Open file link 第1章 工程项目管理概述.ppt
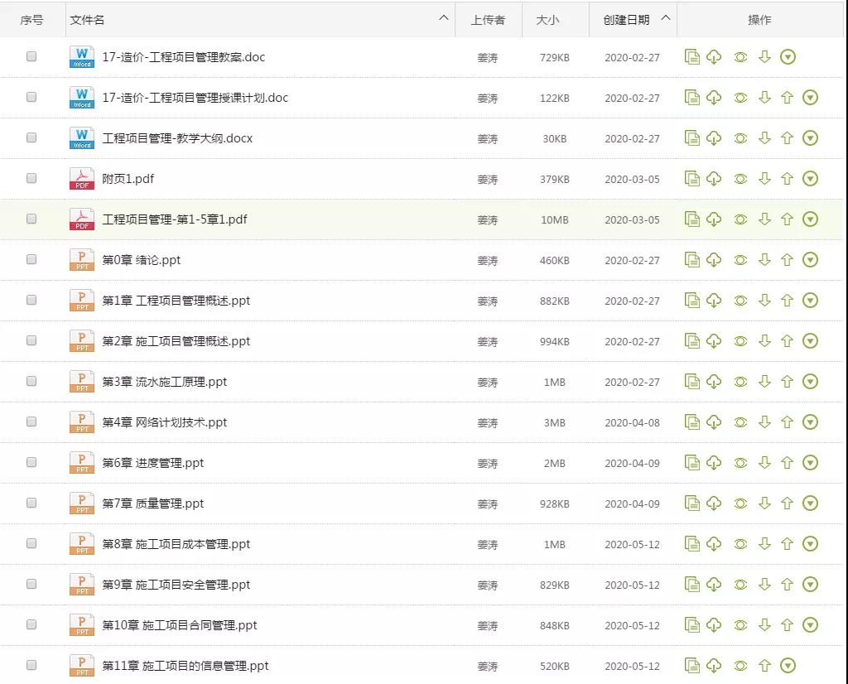 click(x=176, y=301)
